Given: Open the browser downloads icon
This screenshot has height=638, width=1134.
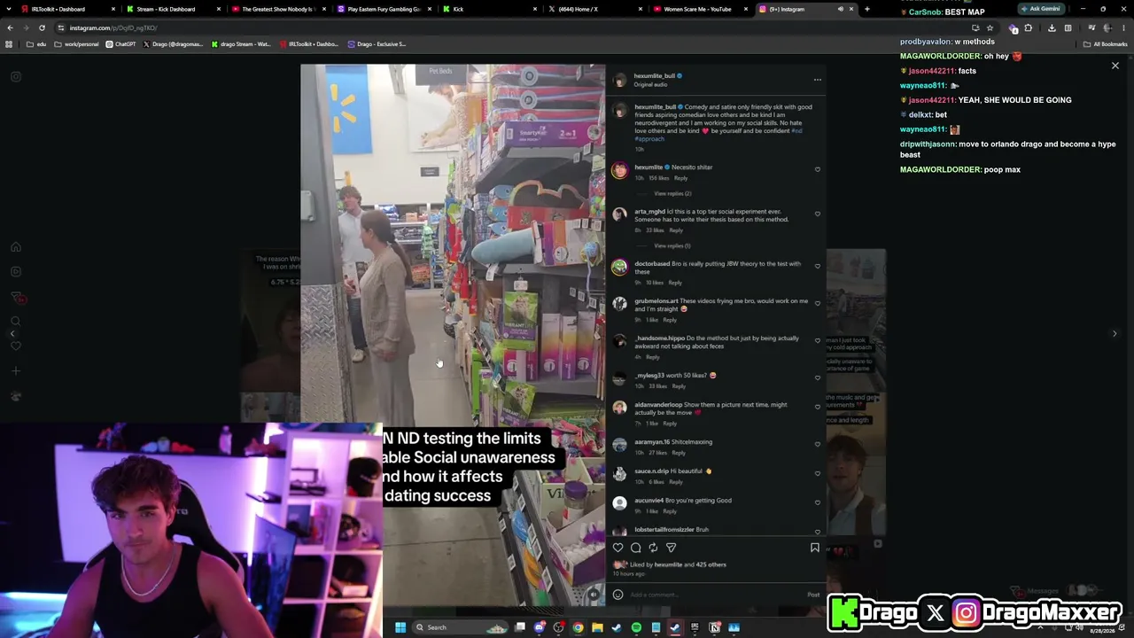Looking at the screenshot, I should point(1052,27).
